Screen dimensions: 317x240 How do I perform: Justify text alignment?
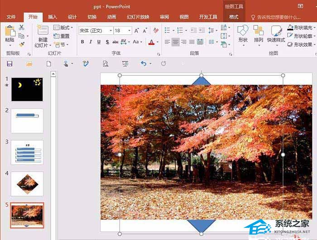(x=192, y=42)
